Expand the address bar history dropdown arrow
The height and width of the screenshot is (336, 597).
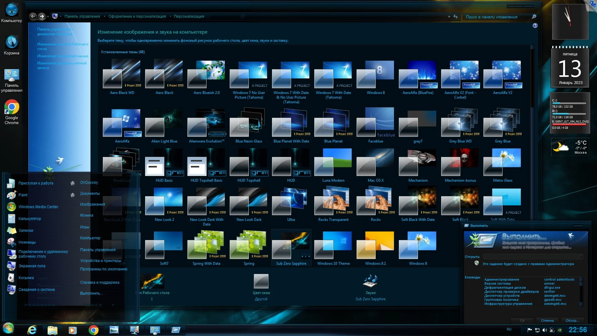(449, 16)
